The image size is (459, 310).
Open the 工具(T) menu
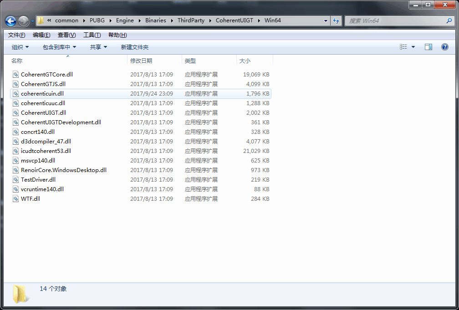coord(92,35)
